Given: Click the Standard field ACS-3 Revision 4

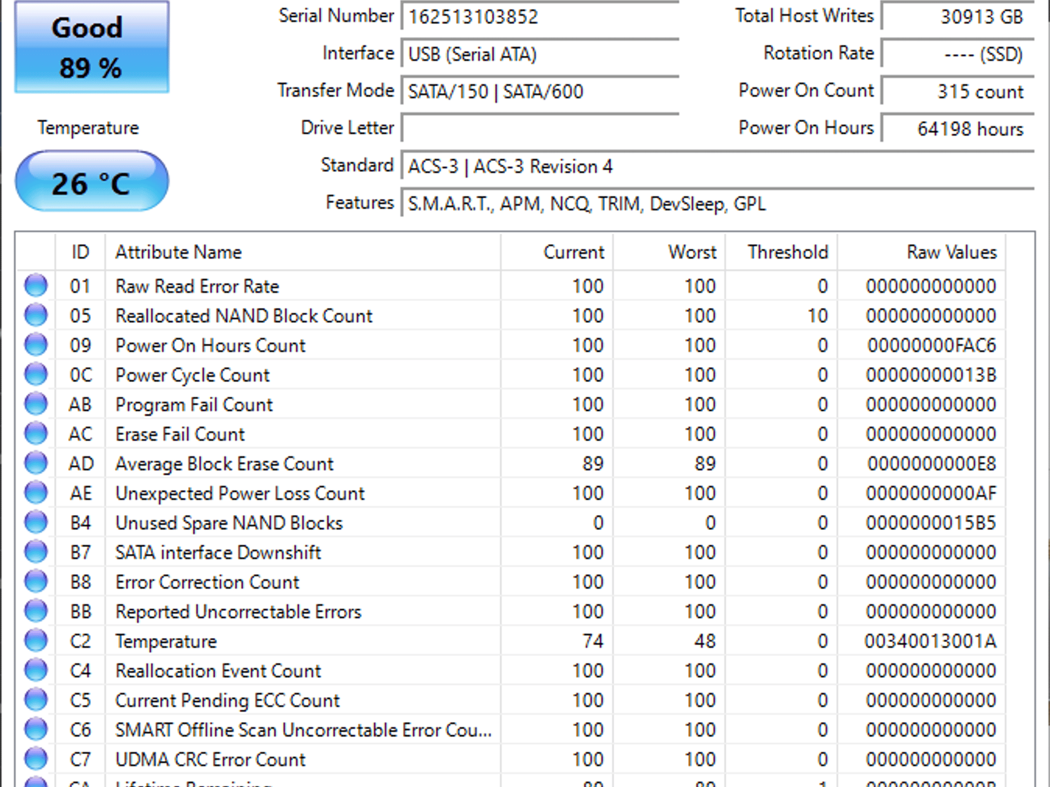Looking at the screenshot, I should point(717,166).
